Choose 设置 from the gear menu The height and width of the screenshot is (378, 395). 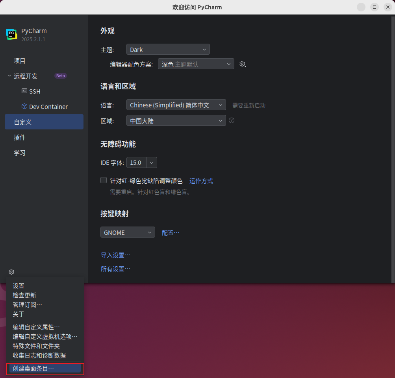(x=45, y=286)
